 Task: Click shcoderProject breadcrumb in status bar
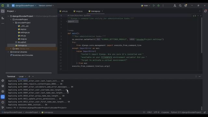pos(32,112)
